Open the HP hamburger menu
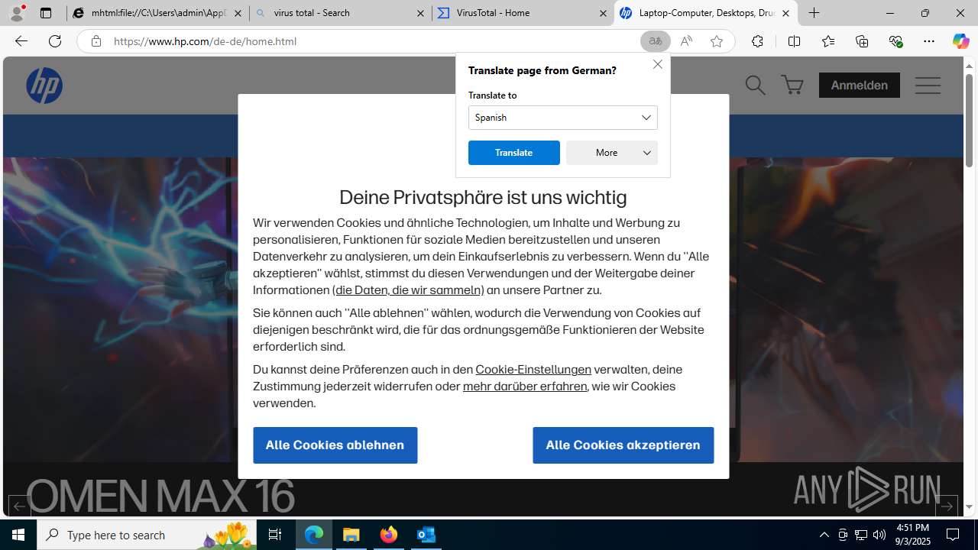Viewport: 978px width, 550px height. 928,85
